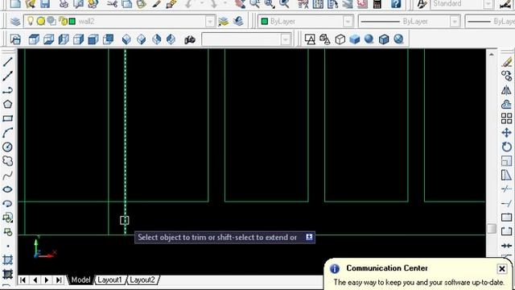Select the Stretch tool
The width and height of the screenshot is (515, 290).
coord(506,175)
